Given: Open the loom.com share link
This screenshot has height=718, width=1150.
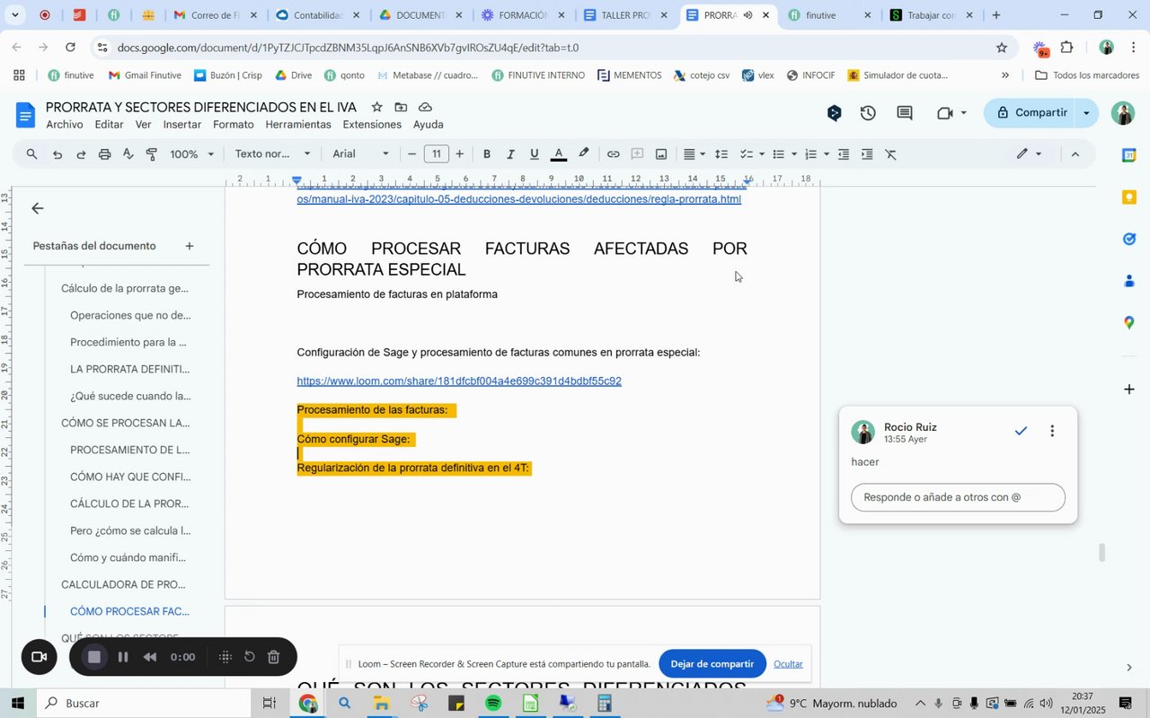Looking at the screenshot, I should (x=459, y=381).
